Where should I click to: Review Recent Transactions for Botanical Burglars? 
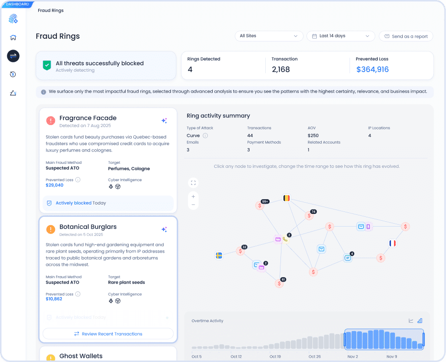(x=108, y=334)
